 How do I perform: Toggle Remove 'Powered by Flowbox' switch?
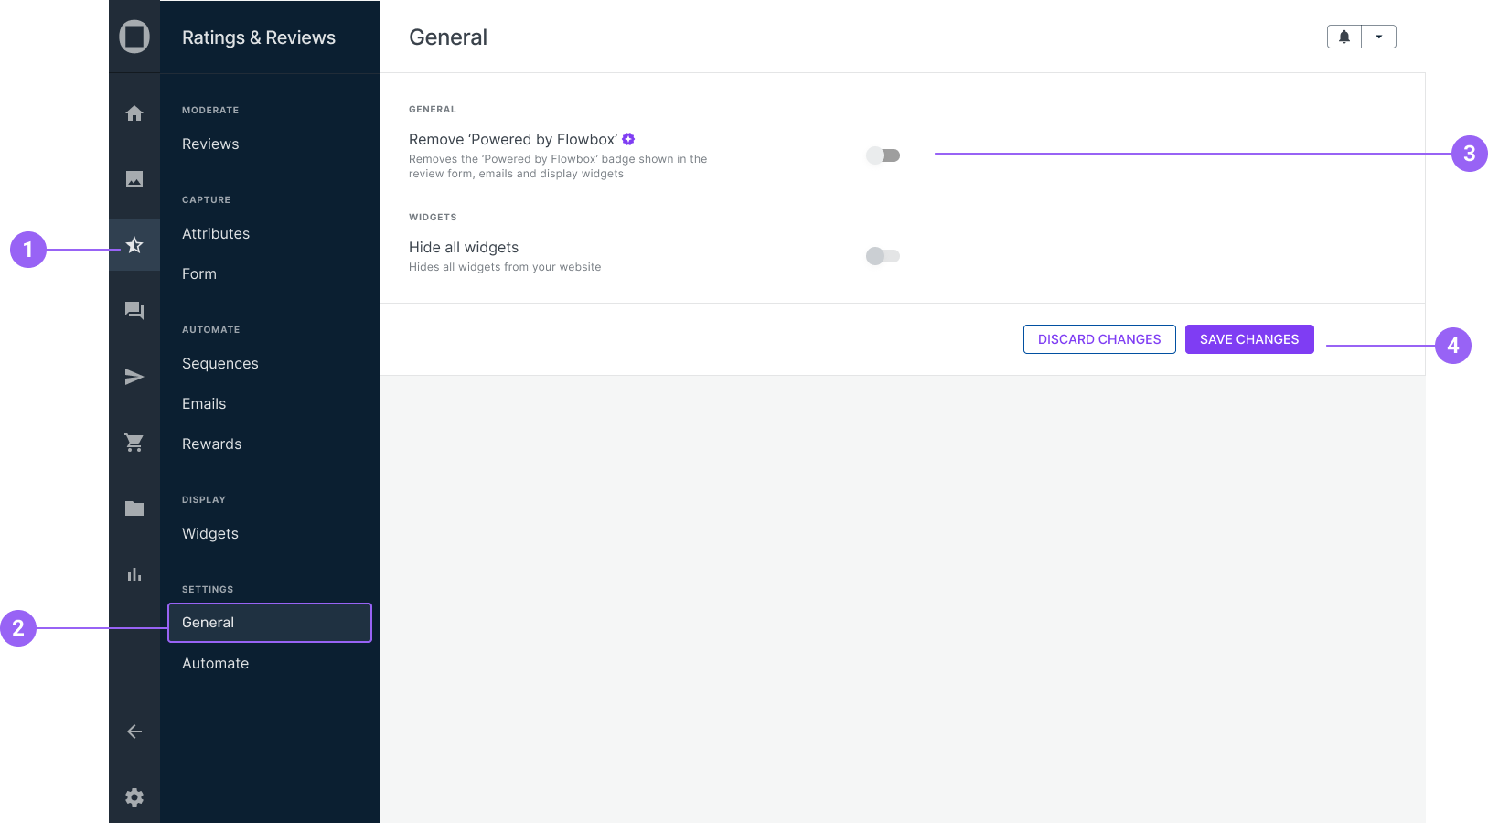pyautogui.click(x=883, y=155)
